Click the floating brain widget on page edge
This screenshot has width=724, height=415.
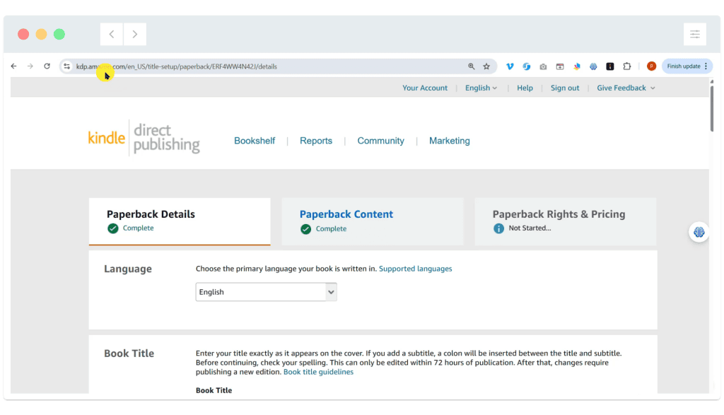coord(699,232)
